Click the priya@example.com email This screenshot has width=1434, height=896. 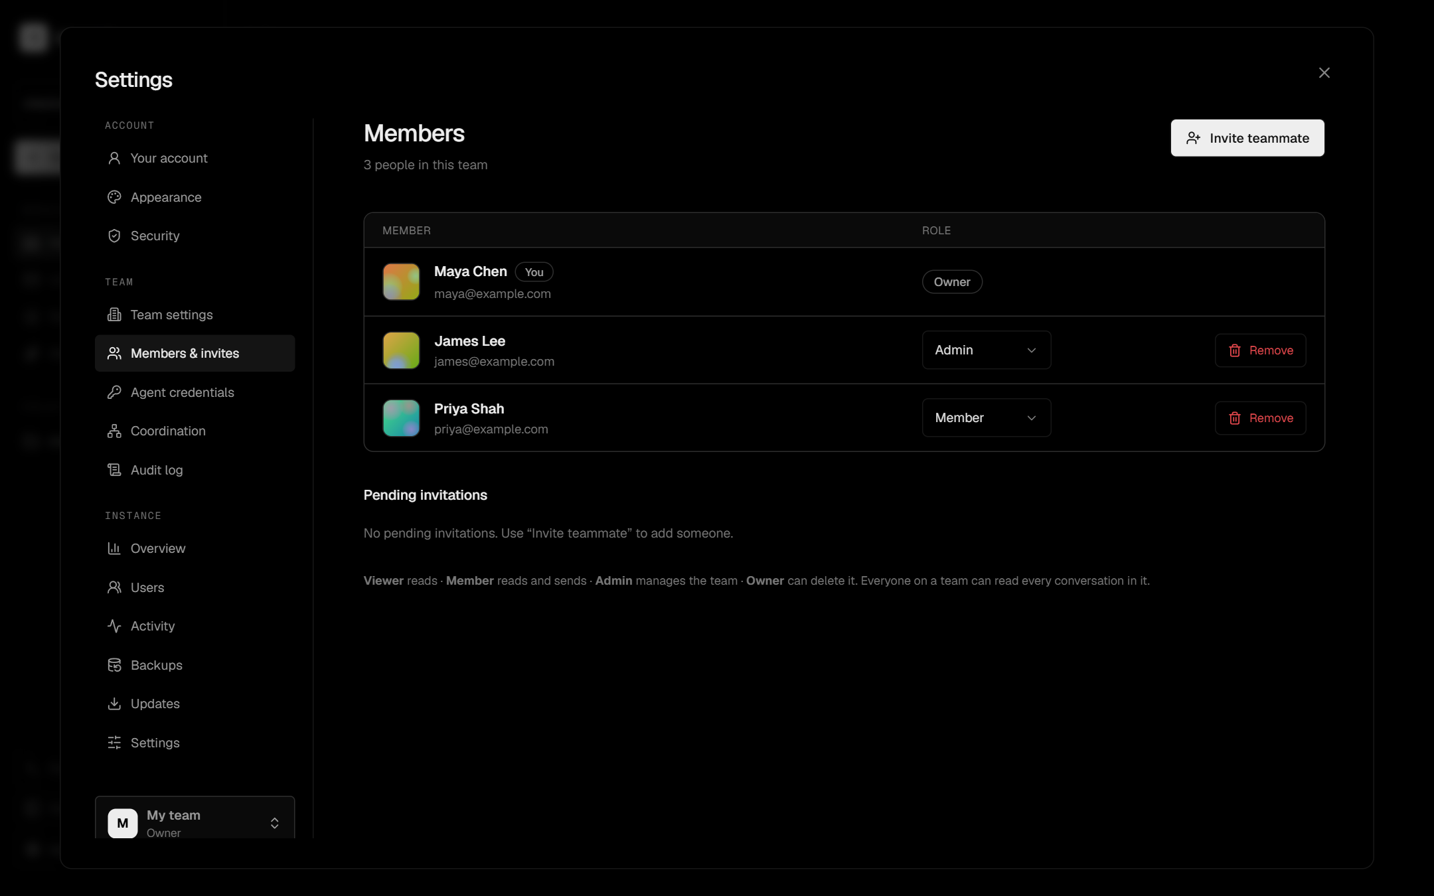click(x=491, y=429)
